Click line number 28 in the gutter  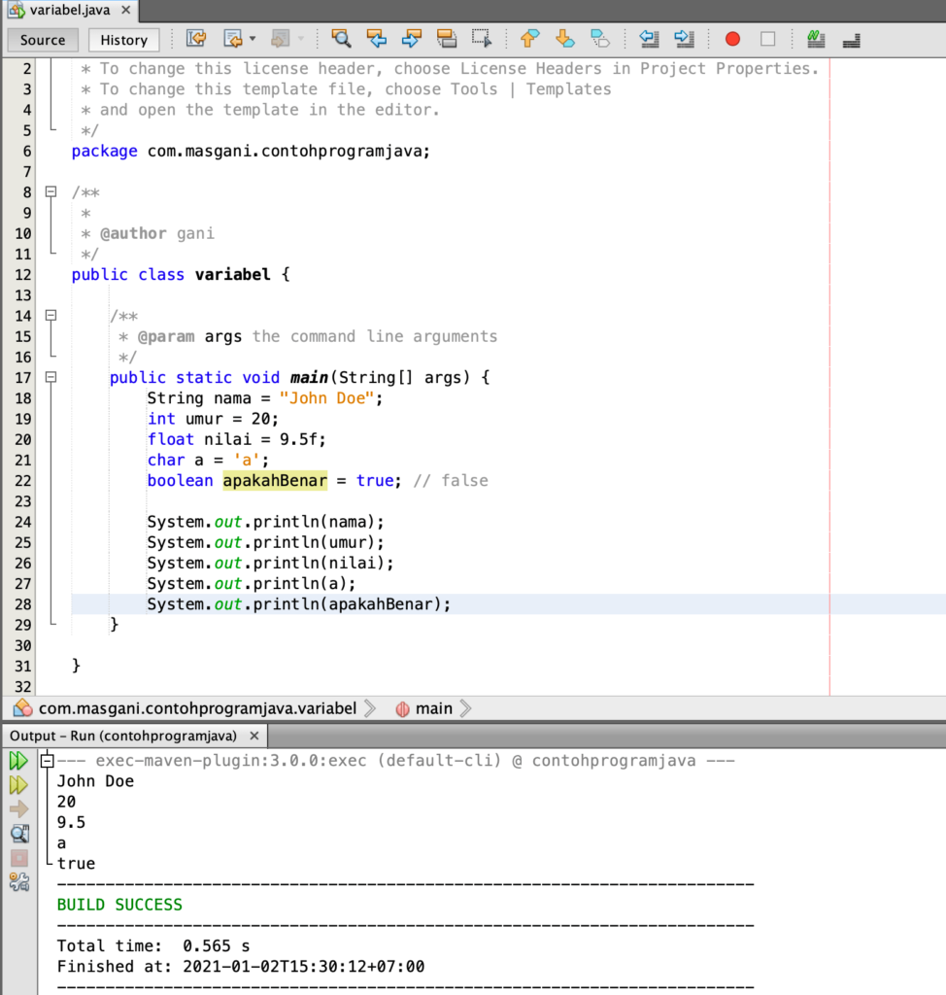[23, 604]
